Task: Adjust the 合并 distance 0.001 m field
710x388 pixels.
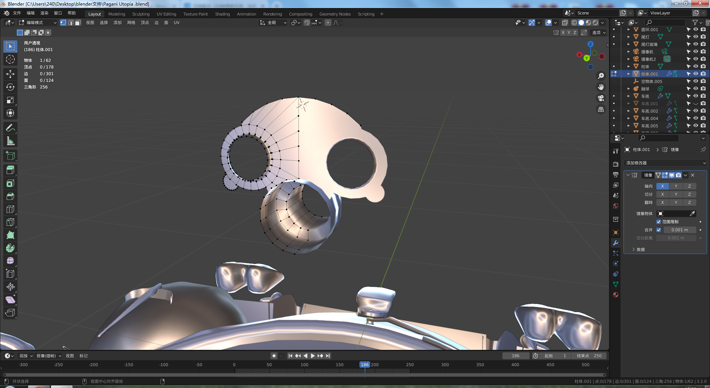Action: [680, 230]
